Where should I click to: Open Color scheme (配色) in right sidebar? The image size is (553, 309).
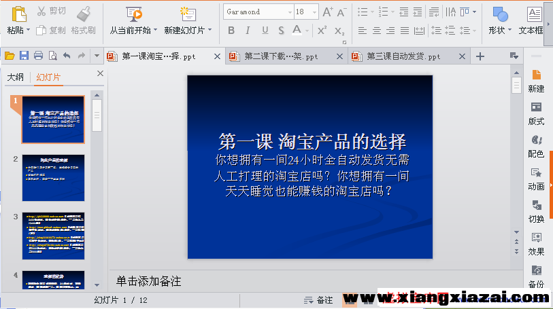[536, 147]
